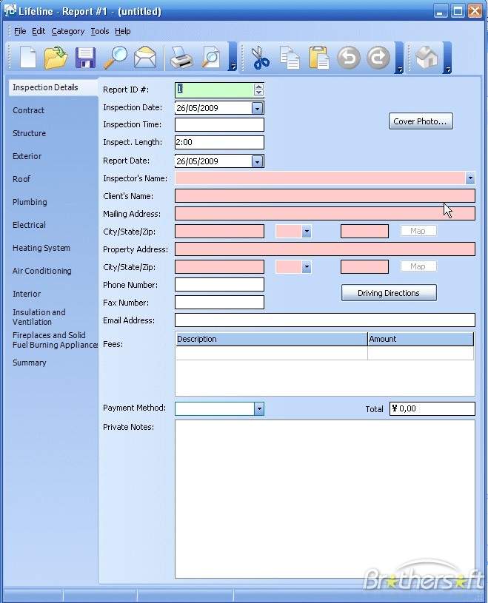Click the magnifying glass search icon
488x603 pixels.
pos(115,58)
